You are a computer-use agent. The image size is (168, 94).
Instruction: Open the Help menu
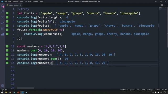tap(41, 2)
